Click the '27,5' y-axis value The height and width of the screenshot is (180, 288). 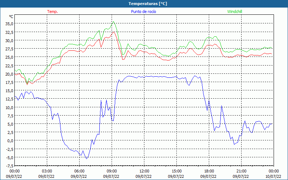click(x=9, y=49)
